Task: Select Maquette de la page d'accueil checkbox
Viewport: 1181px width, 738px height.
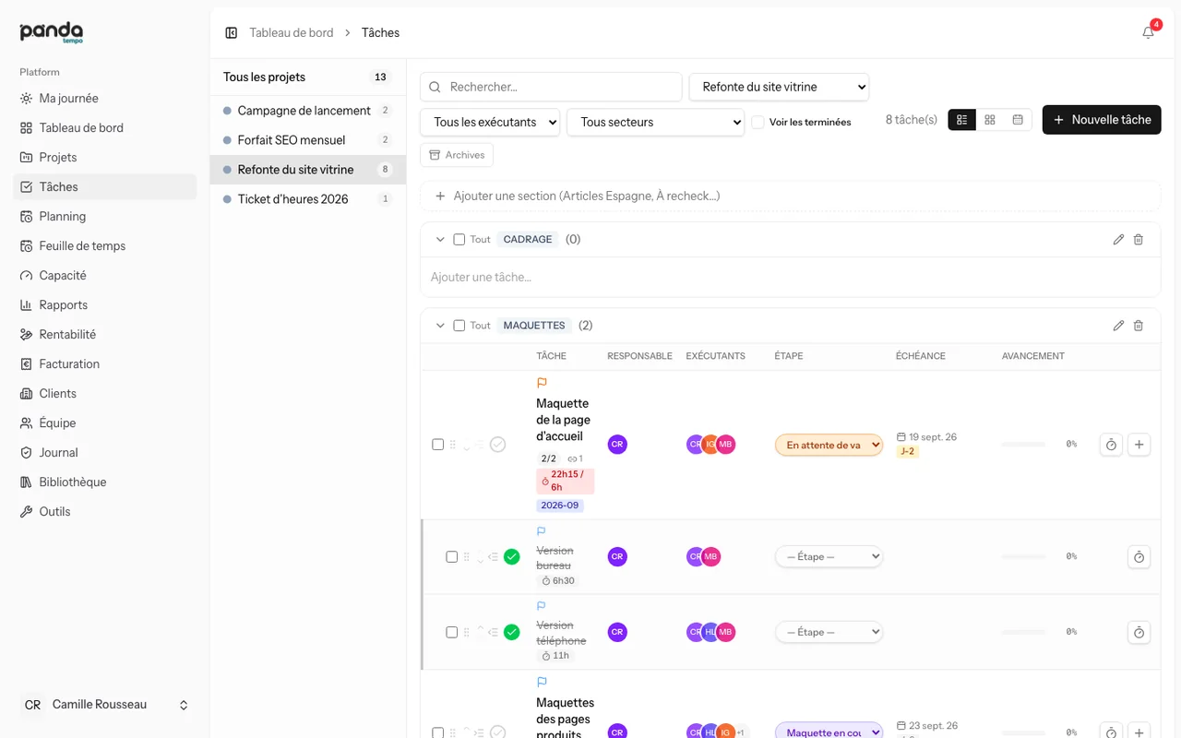Action: pos(438,445)
